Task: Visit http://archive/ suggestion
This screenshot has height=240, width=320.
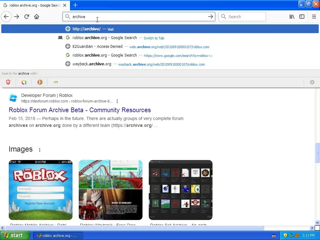Action: (x=160, y=29)
